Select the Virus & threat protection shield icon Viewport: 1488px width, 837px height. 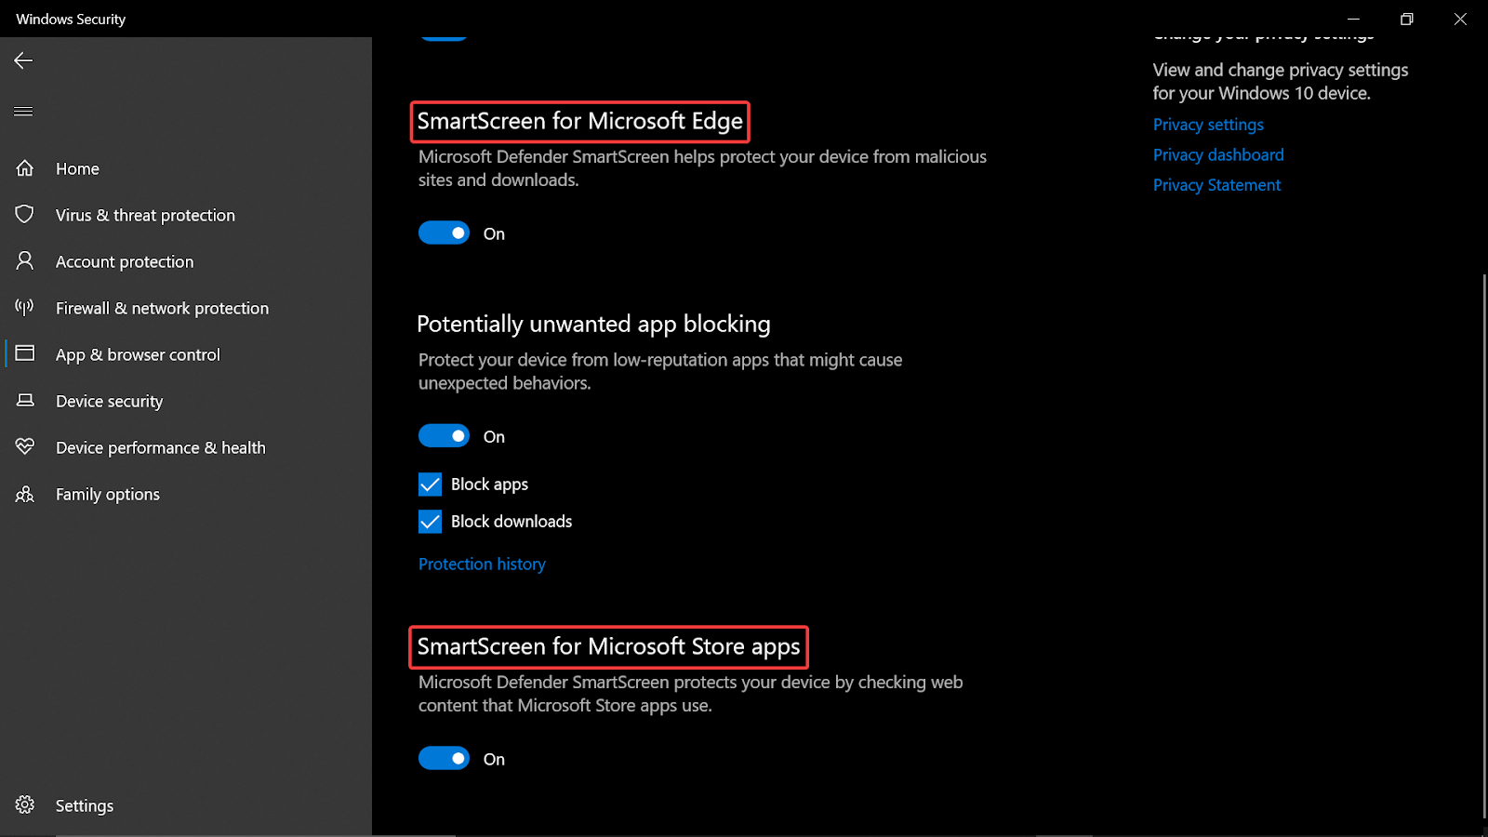point(25,215)
